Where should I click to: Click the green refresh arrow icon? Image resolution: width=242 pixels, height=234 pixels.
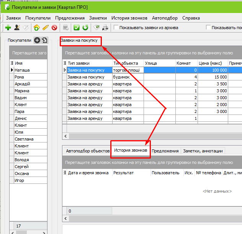click(85, 28)
